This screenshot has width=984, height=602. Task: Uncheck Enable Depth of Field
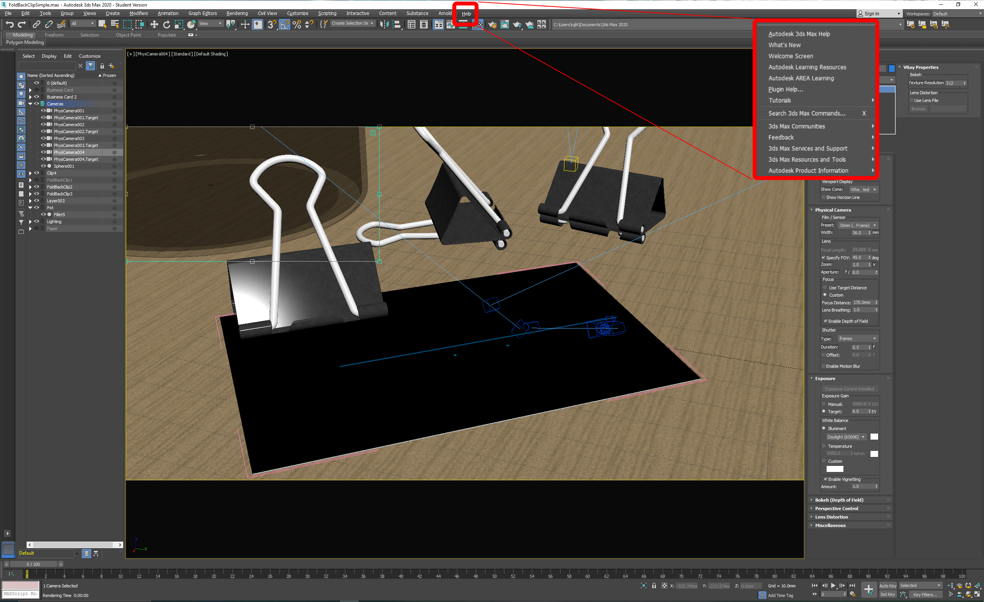pos(825,321)
